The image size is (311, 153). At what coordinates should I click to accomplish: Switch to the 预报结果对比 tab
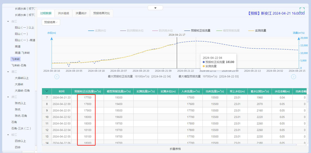click(101, 13)
